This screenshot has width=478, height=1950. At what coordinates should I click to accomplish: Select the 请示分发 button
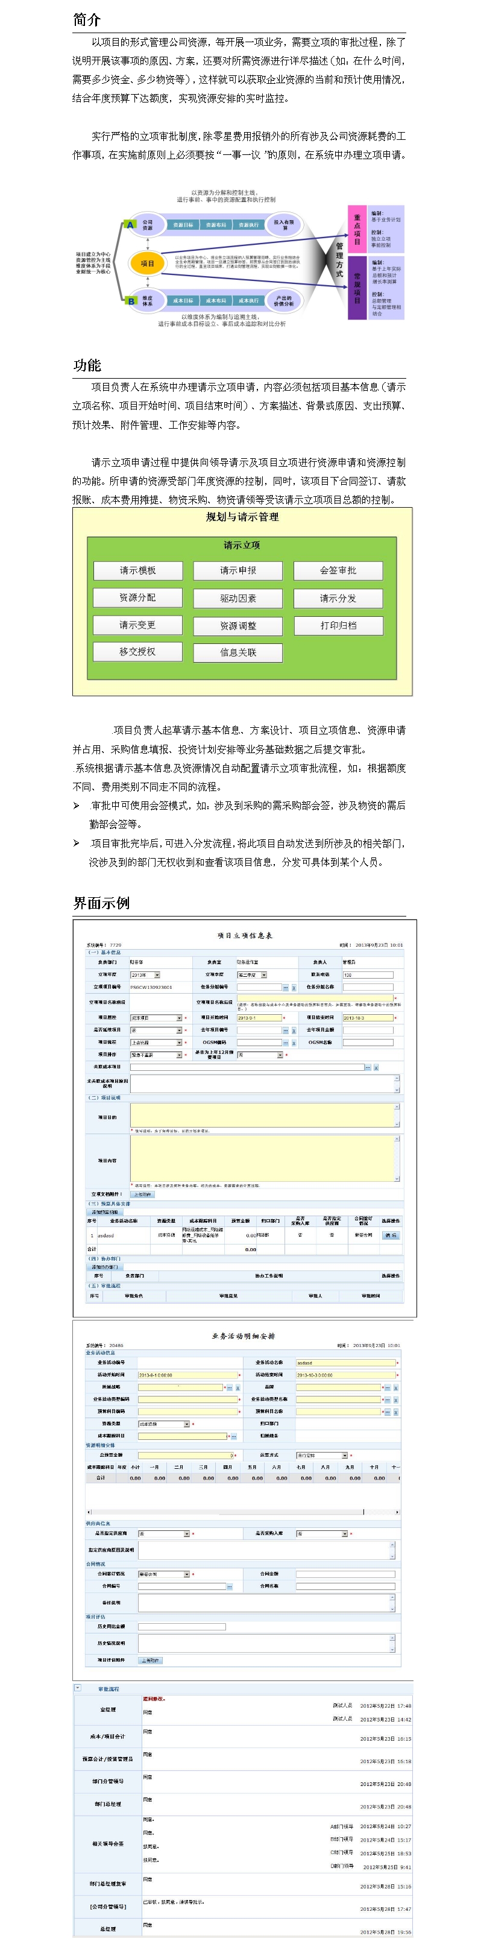pyautogui.click(x=338, y=598)
